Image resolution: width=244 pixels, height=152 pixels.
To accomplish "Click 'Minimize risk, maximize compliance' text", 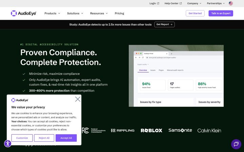I will point(54,74).
